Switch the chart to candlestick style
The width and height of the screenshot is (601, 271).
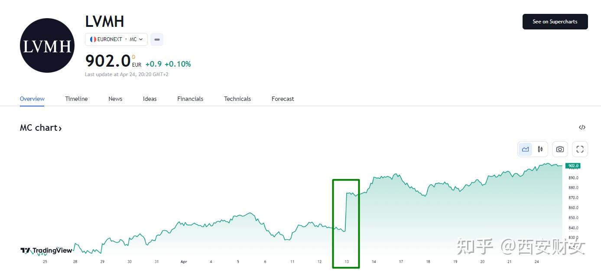540,149
